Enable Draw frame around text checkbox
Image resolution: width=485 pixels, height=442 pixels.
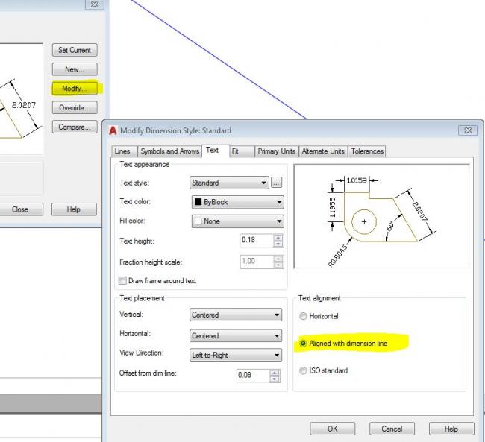tap(122, 281)
